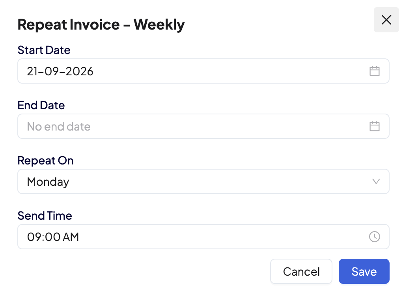
Task: Save the weekly repeat invoice settings
Action: (x=364, y=271)
